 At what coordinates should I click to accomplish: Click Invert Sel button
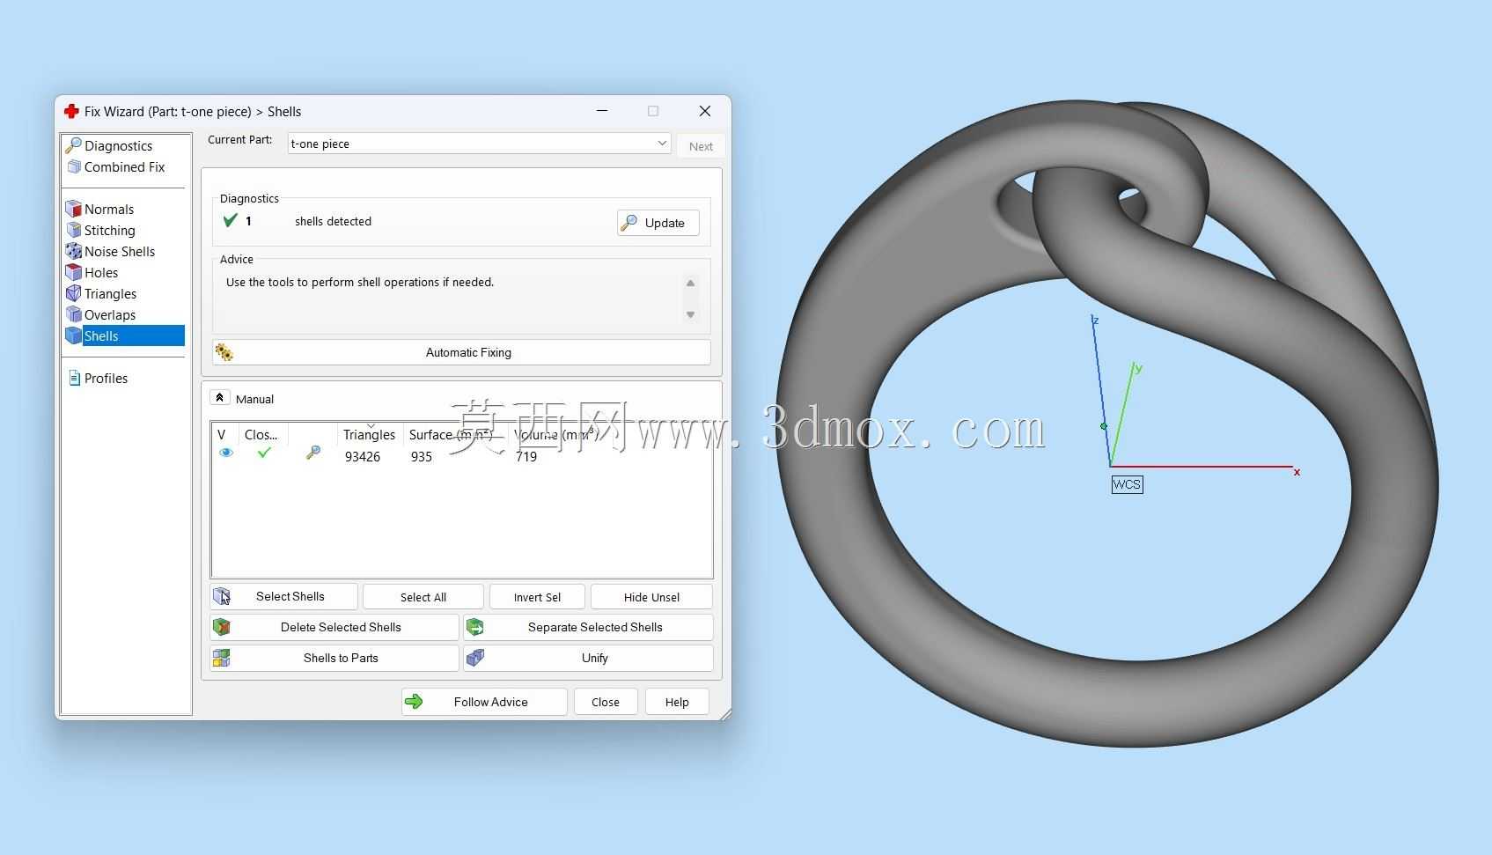[x=537, y=597]
